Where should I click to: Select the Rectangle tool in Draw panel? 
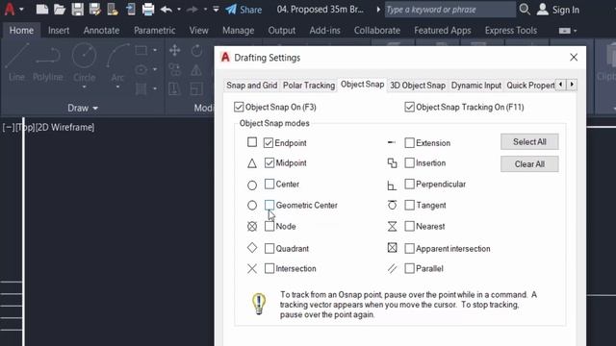tap(141, 50)
